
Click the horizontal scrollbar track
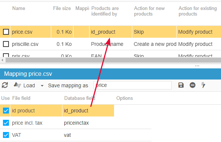[x=113, y=60]
